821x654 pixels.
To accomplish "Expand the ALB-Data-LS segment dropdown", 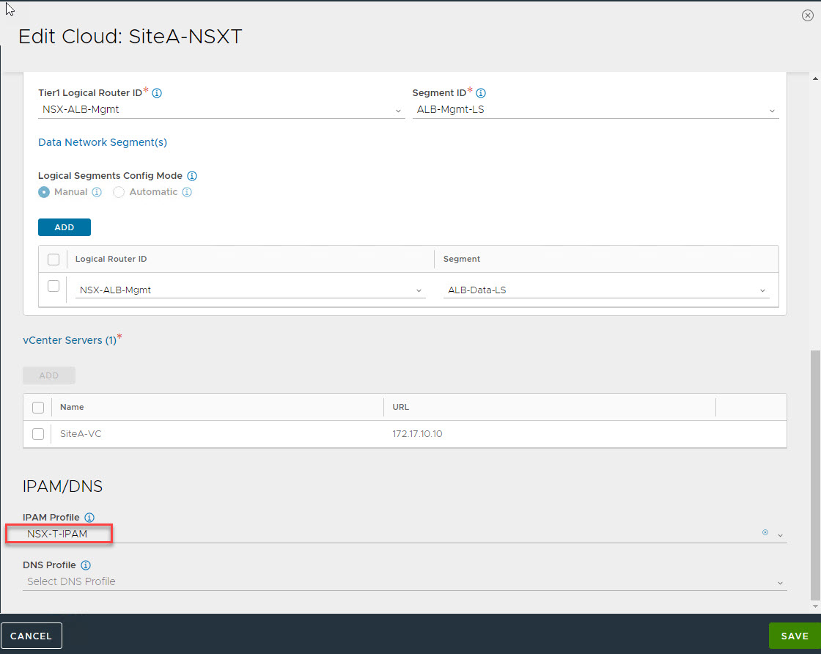I will (763, 291).
